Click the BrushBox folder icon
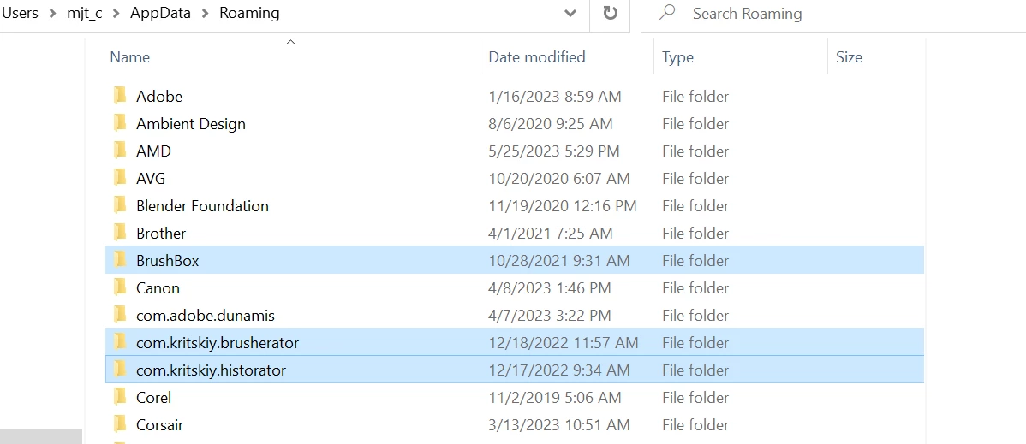1026x444 pixels. point(120,260)
